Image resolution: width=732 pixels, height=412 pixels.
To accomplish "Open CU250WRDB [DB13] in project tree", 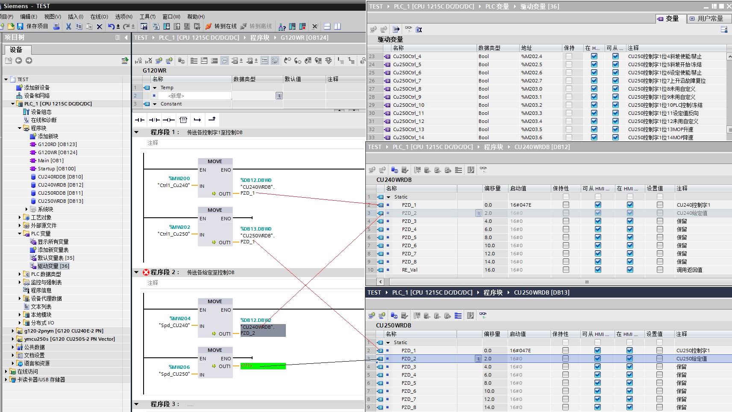I will (60, 201).
